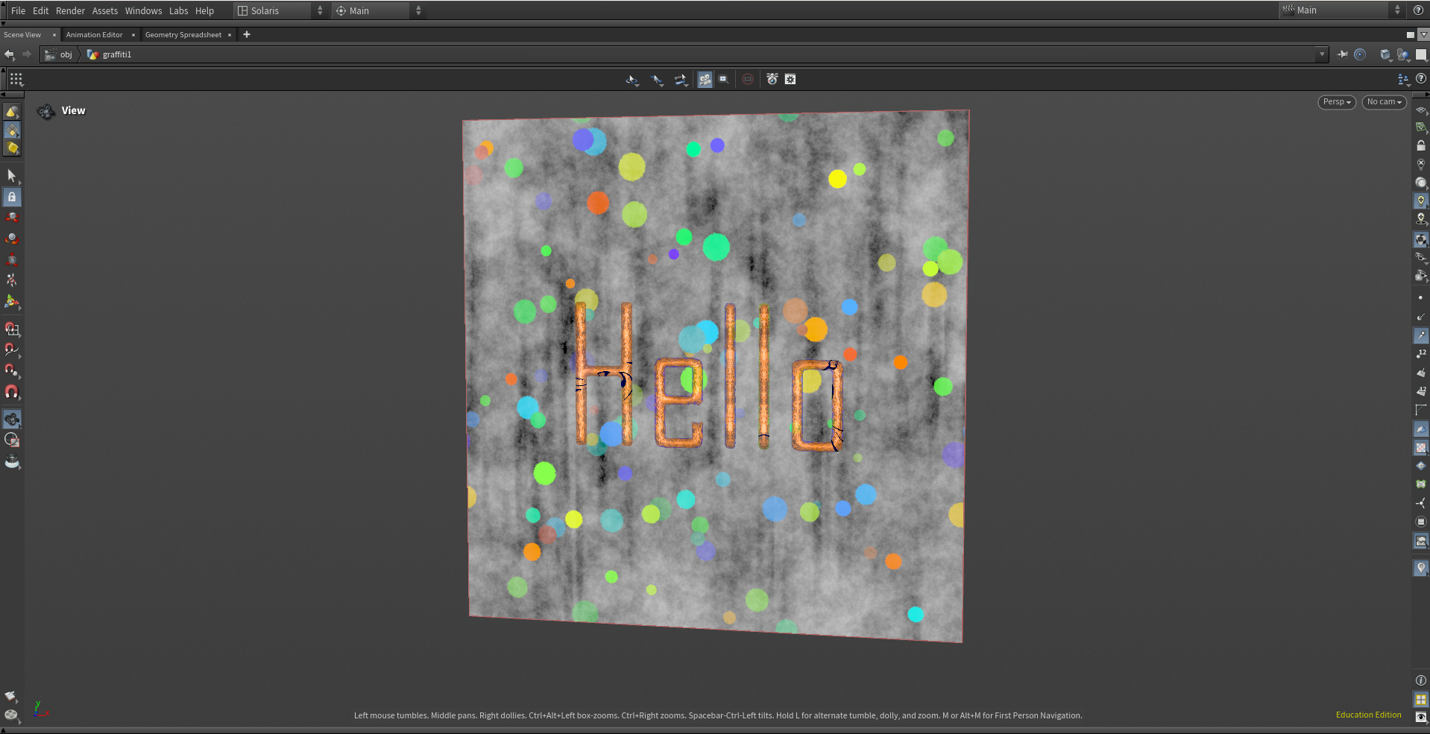The width and height of the screenshot is (1430, 734).
Task: Enable grid snapping magnet icon
Action: pyautogui.click(x=11, y=329)
